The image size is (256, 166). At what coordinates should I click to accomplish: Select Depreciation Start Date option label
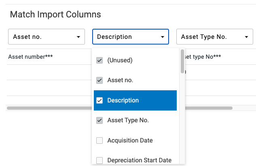pos(139,160)
